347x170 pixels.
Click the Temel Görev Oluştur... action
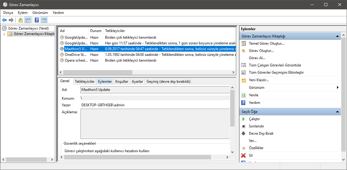coord(266,43)
